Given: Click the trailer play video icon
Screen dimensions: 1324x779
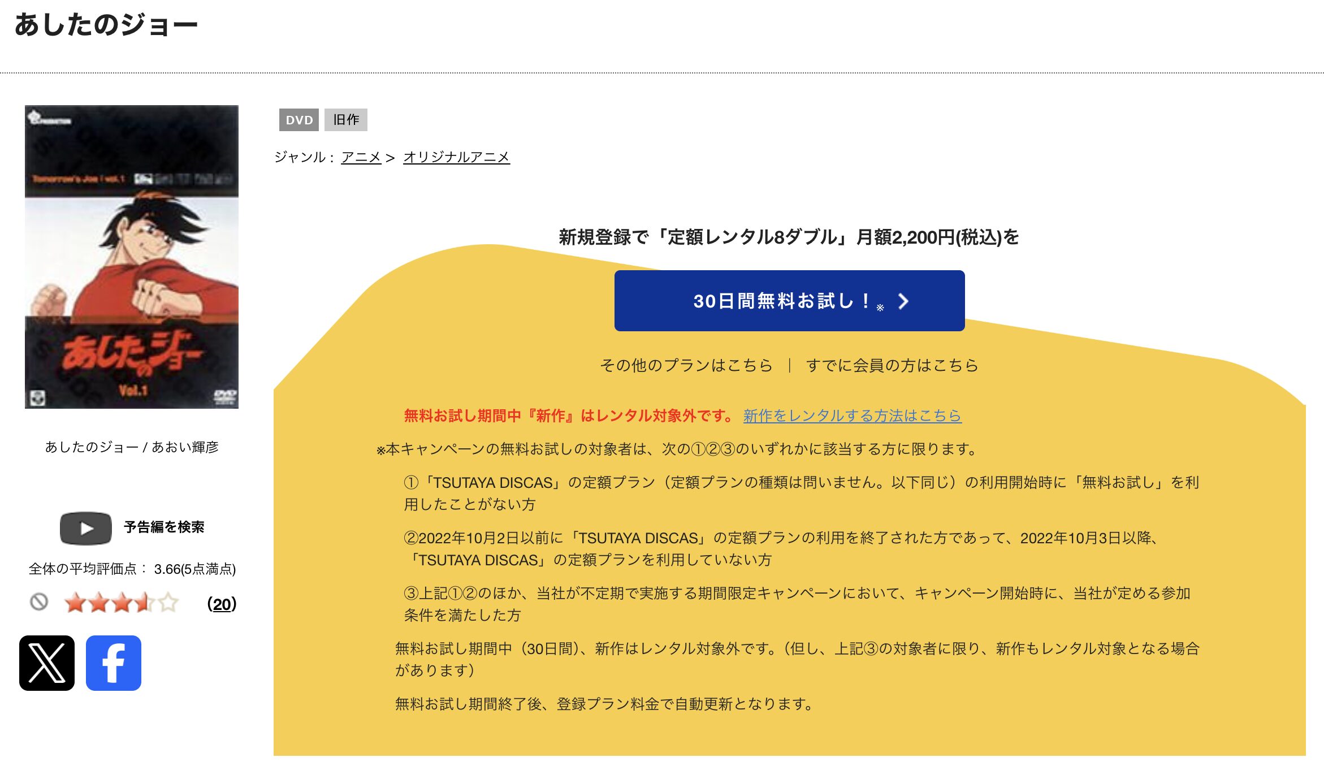Looking at the screenshot, I should [x=86, y=528].
